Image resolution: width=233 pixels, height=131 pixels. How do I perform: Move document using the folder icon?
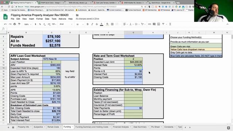click(x=77, y=15)
